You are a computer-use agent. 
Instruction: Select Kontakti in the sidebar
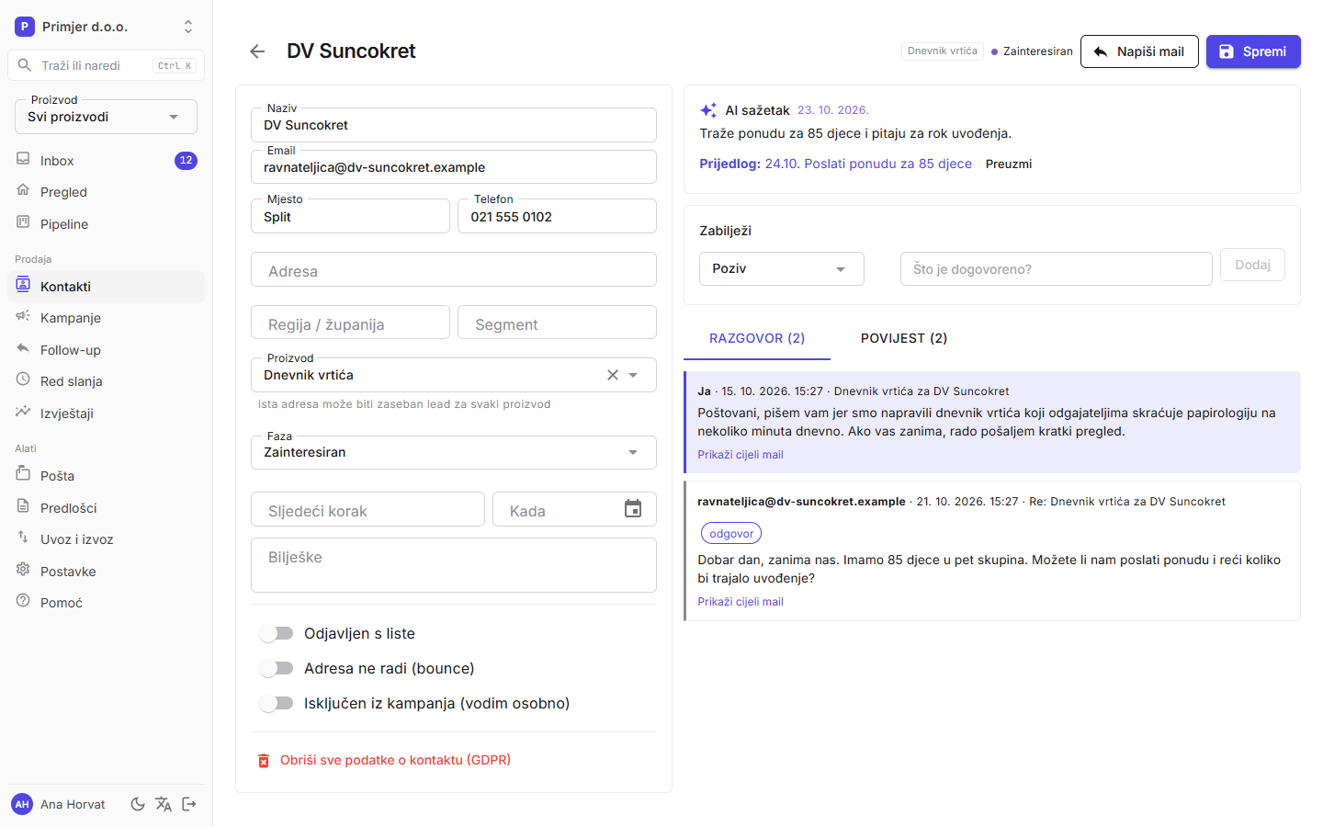pos(107,287)
